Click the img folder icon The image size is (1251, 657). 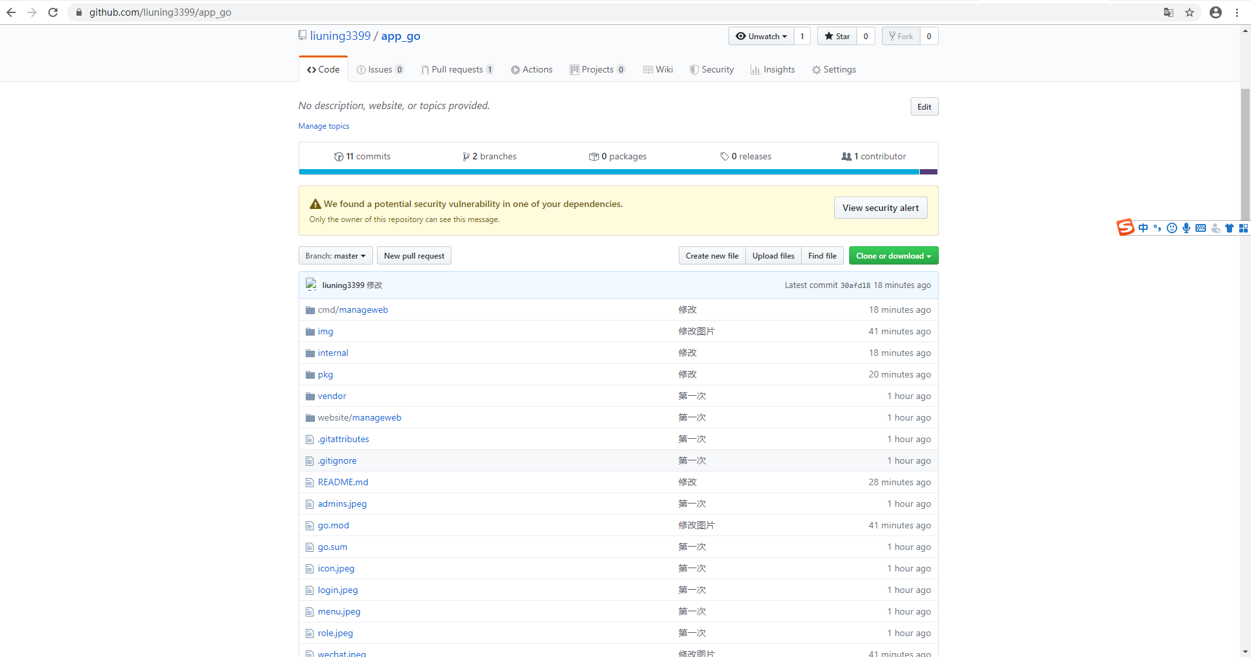coord(310,332)
